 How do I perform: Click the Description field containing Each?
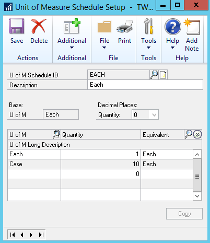pyautogui.click(x=145, y=85)
